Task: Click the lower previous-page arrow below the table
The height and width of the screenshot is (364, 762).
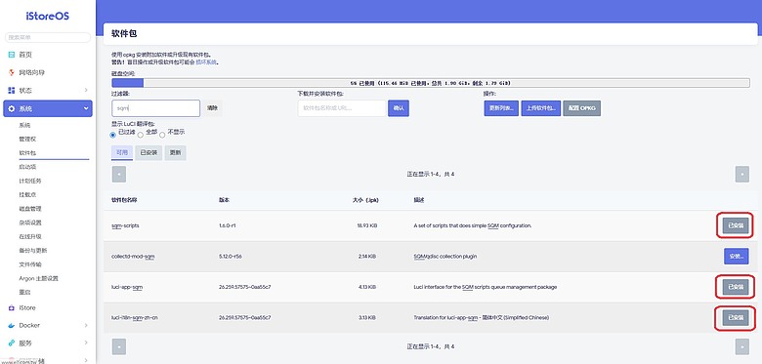Action: [x=119, y=346]
